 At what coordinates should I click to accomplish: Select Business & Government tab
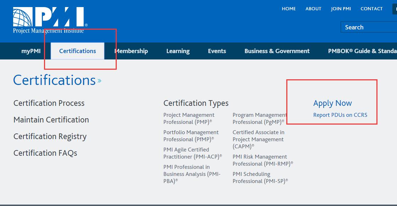[277, 51]
